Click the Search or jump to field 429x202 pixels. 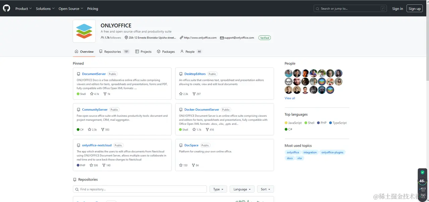[x=350, y=9]
